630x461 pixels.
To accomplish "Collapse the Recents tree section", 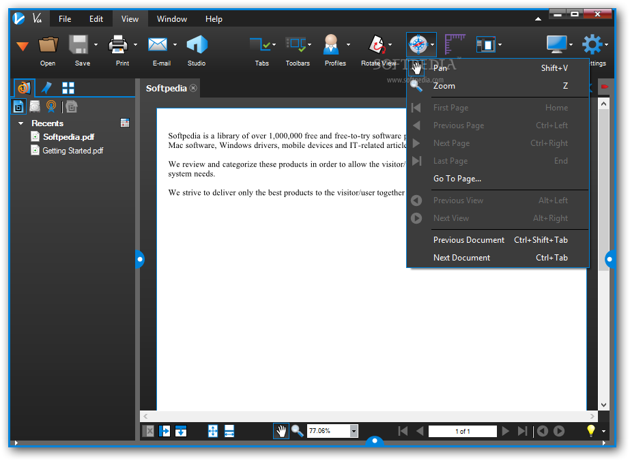I will pyautogui.click(x=21, y=123).
